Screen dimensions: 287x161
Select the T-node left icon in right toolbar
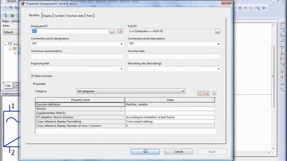[282, 64]
